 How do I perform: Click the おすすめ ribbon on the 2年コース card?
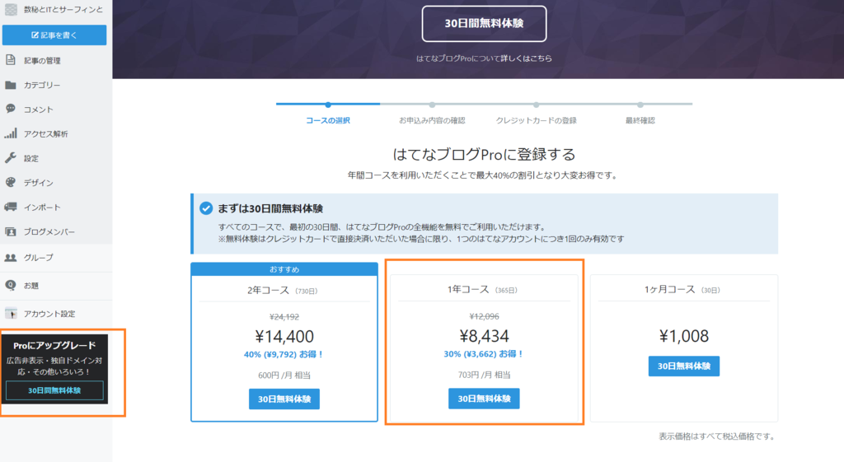(284, 269)
